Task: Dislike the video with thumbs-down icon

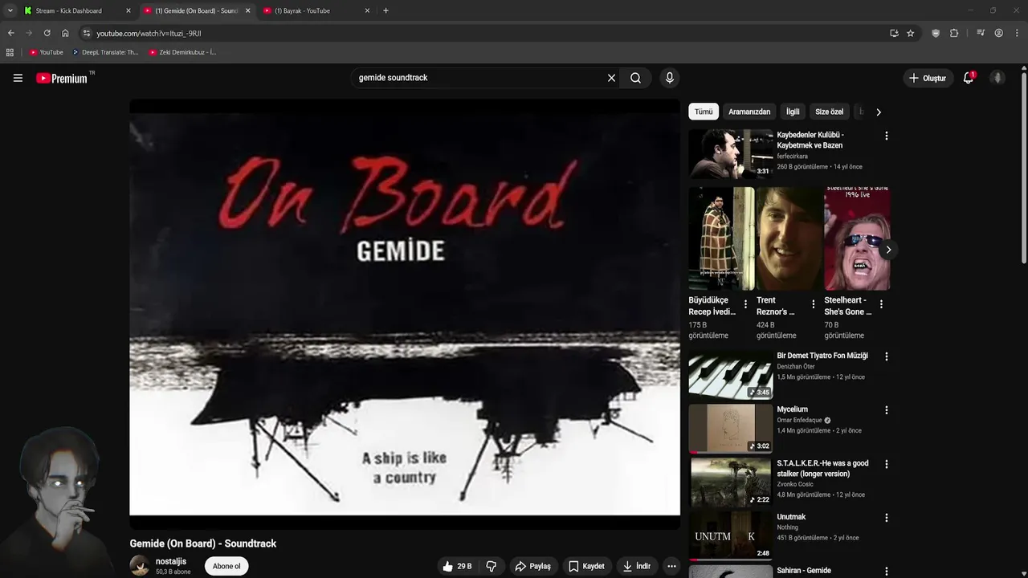Action: [x=492, y=566]
